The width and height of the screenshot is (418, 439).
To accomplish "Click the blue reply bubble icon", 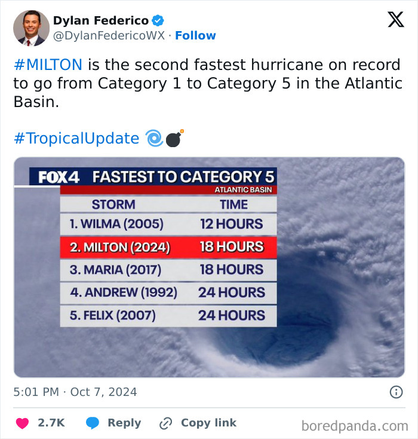I will (93, 423).
